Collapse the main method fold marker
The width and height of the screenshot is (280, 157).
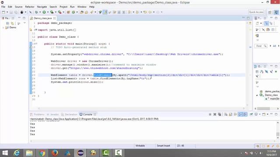(x=36, y=44)
